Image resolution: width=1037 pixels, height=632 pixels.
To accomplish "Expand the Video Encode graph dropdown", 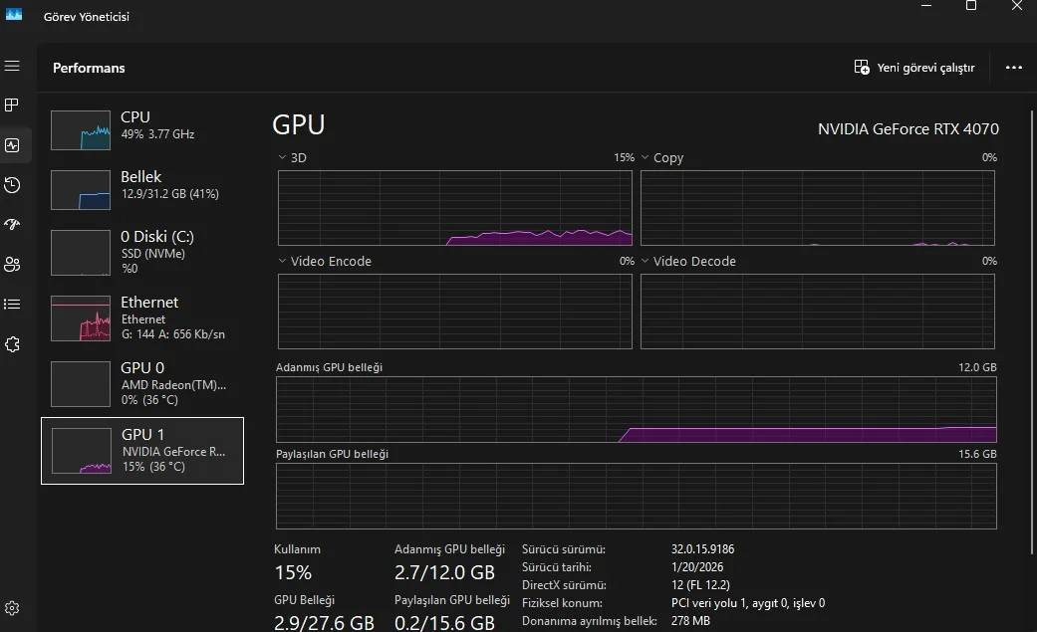I will coord(282,261).
